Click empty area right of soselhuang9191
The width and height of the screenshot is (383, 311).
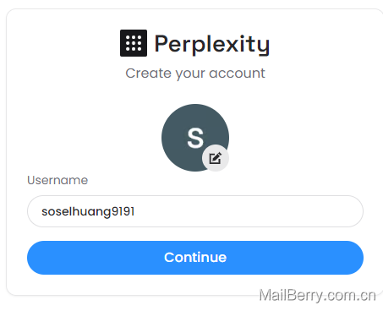[248, 211]
